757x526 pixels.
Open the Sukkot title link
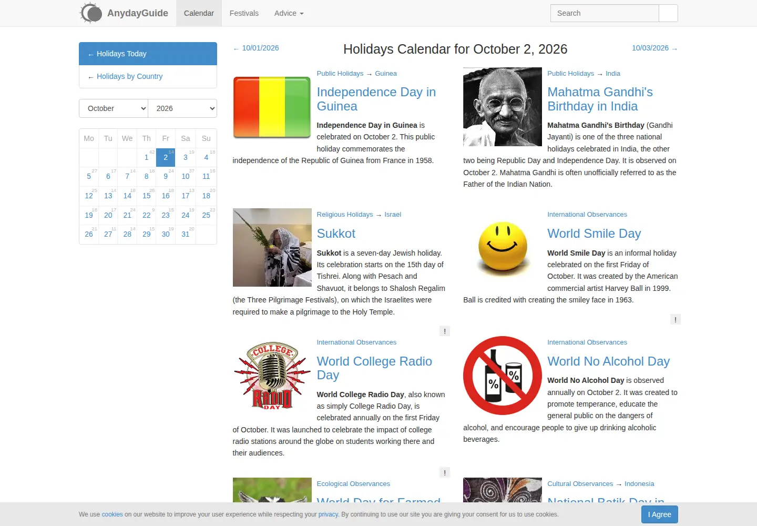[x=336, y=234]
